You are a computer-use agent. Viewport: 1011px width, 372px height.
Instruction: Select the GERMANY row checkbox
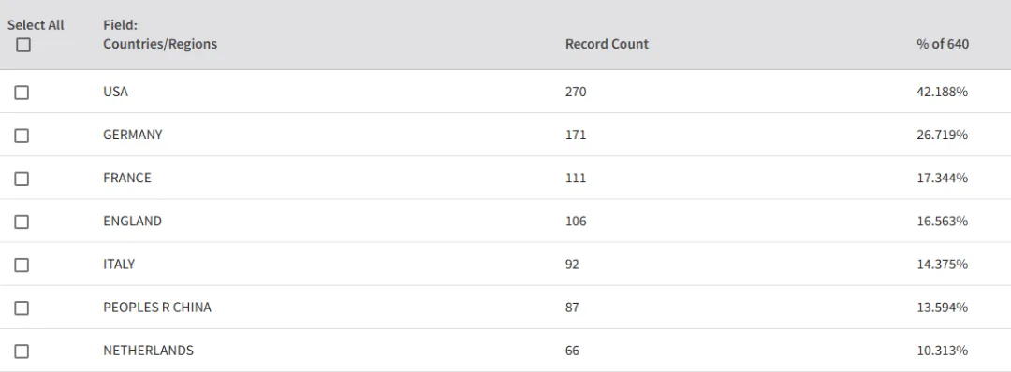22,136
